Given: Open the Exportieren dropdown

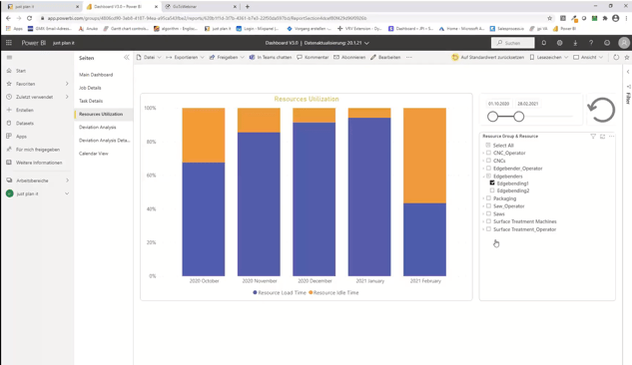Looking at the screenshot, I should [185, 57].
